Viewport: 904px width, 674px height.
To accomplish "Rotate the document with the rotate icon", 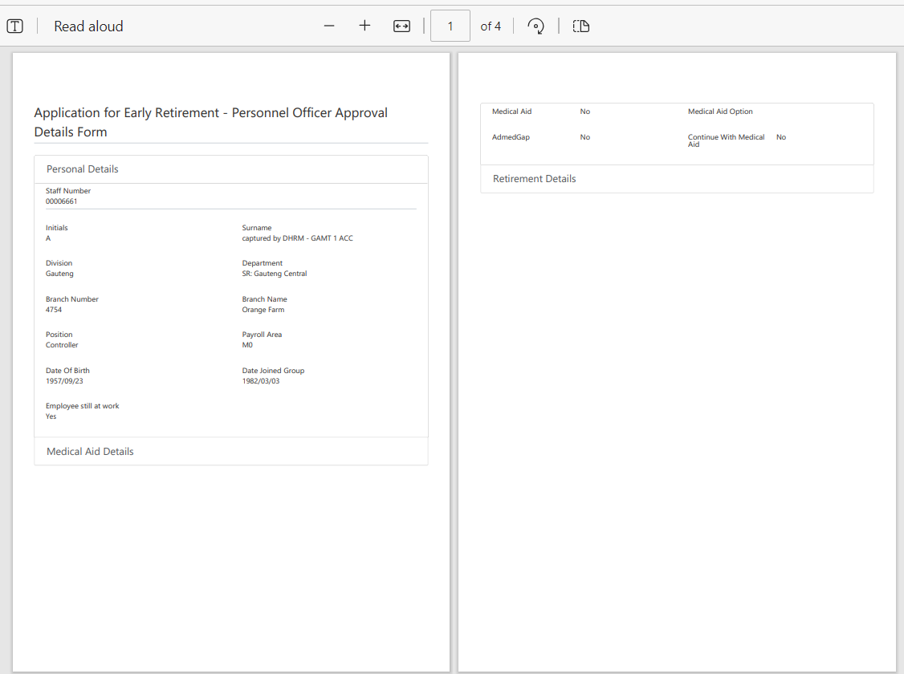I will click(x=535, y=26).
